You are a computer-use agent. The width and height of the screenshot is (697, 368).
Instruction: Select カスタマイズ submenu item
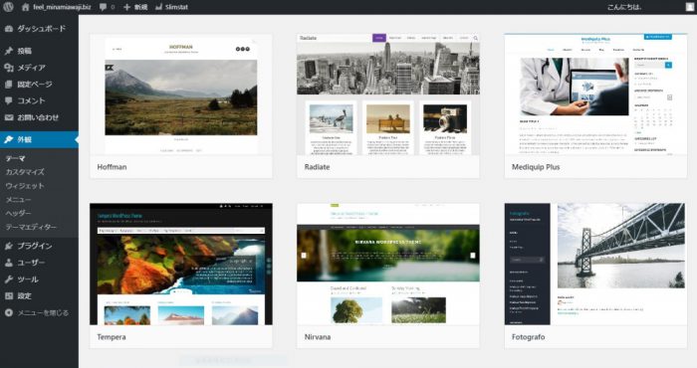pyautogui.click(x=25, y=172)
